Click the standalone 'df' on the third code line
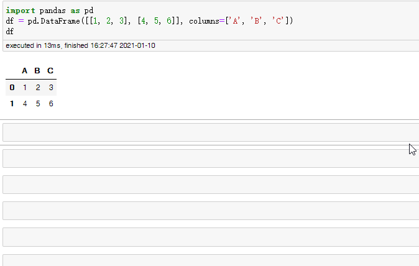The height and width of the screenshot is (266, 419). [9, 31]
